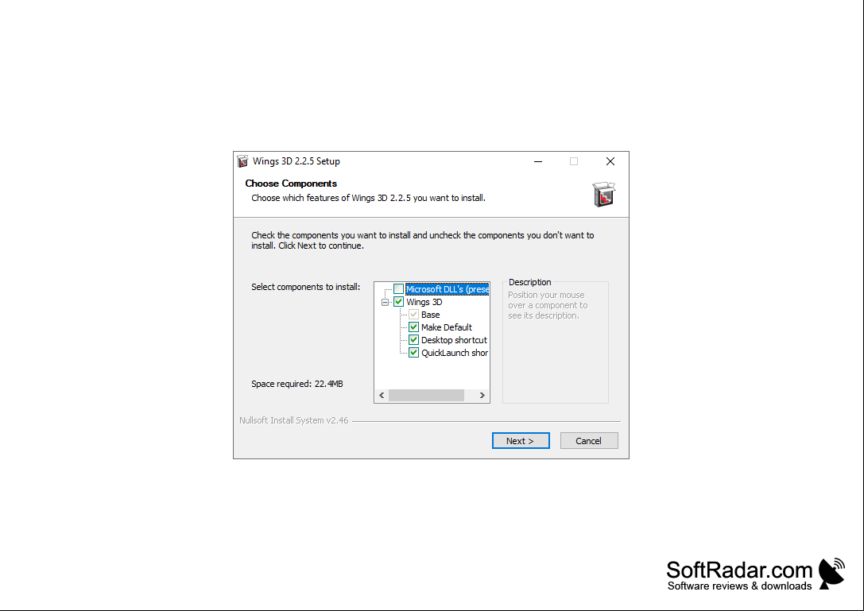Select the Make Default component label
This screenshot has height=611, width=864.
point(447,327)
